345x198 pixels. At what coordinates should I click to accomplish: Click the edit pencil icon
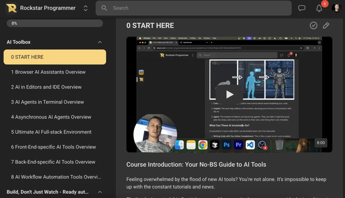326,26
